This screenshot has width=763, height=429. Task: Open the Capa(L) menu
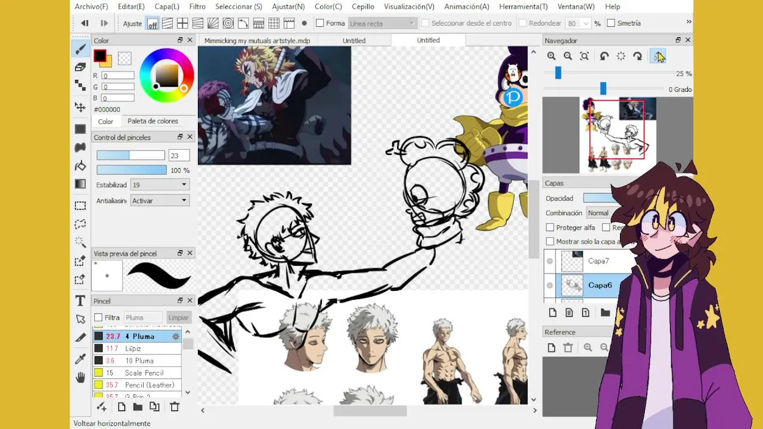(x=167, y=7)
